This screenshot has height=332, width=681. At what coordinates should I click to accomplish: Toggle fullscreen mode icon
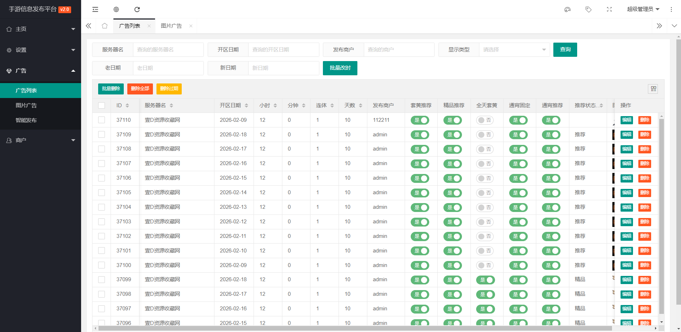609,9
